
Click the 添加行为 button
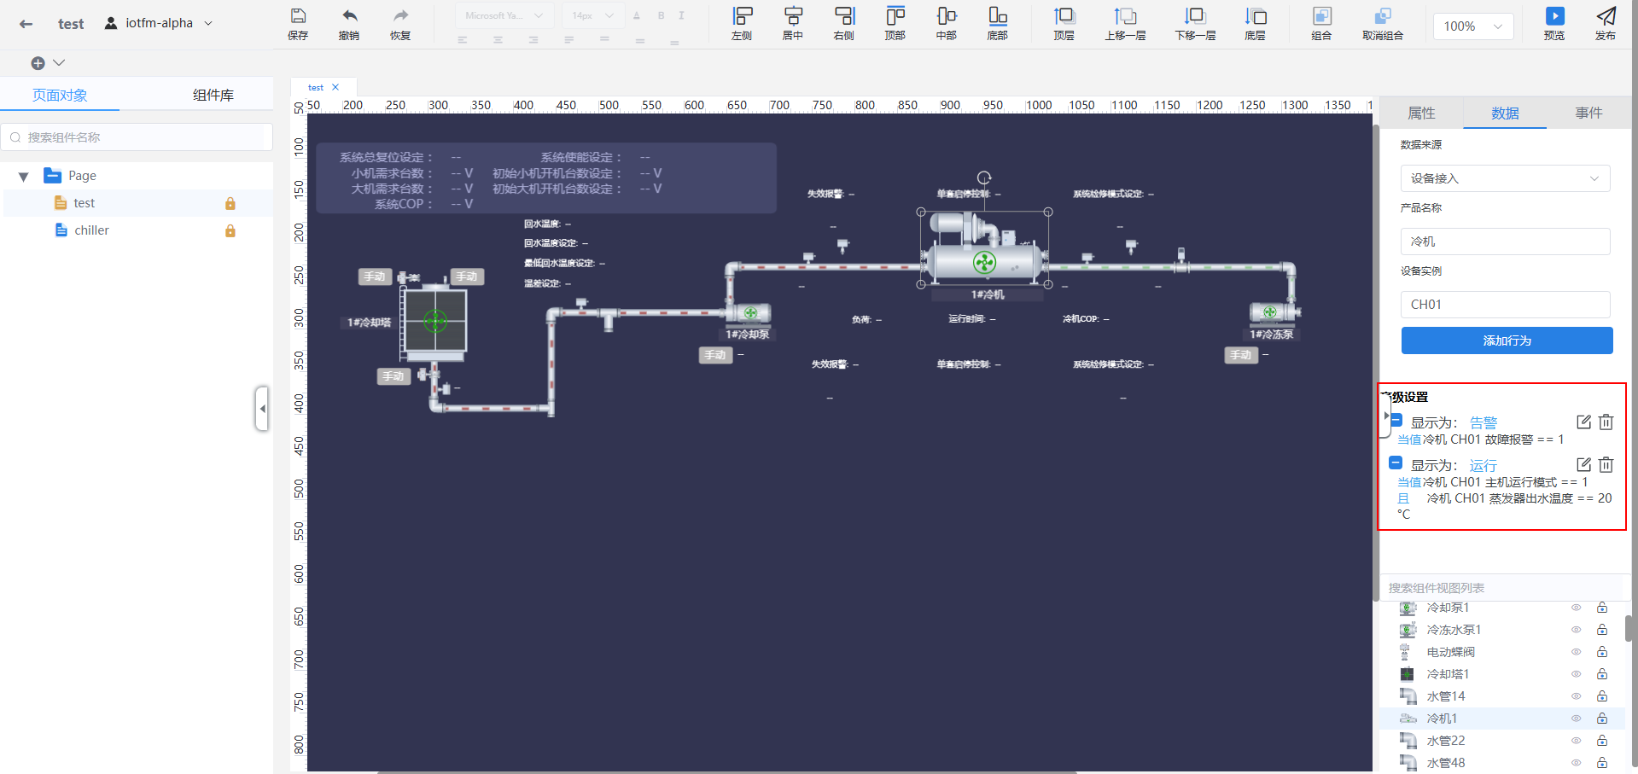[1507, 340]
